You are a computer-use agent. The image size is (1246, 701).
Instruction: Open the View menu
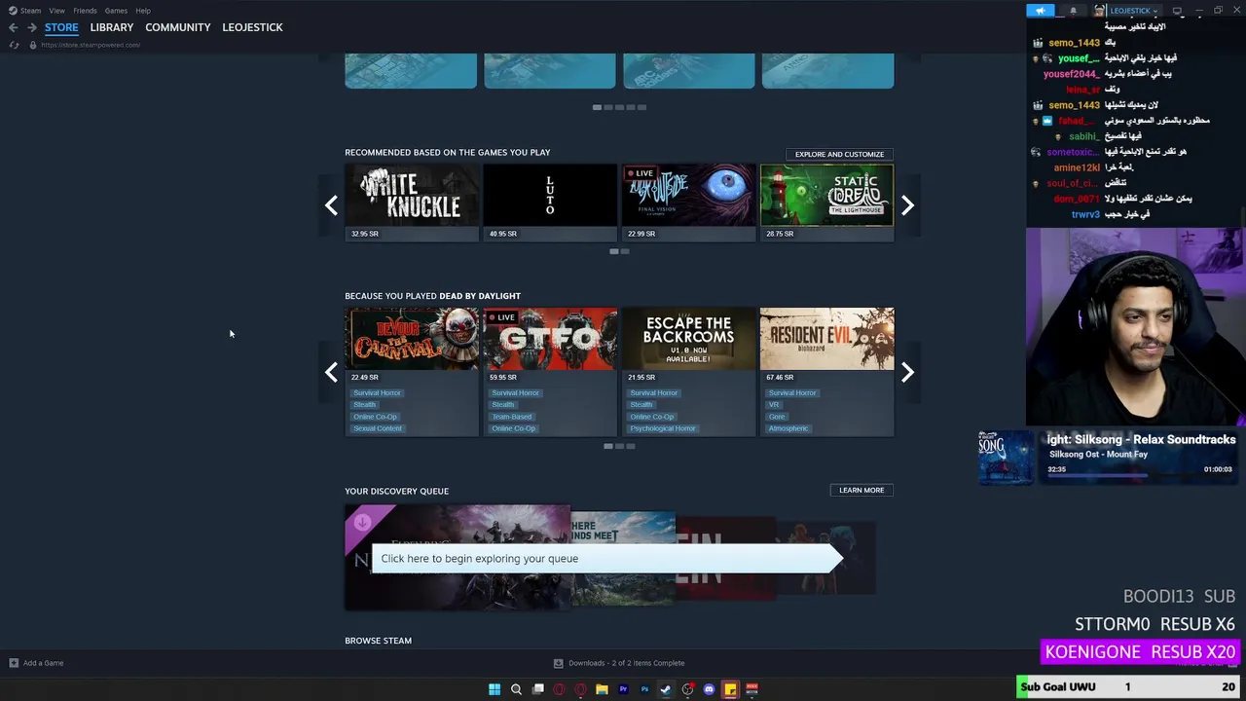coord(56,11)
